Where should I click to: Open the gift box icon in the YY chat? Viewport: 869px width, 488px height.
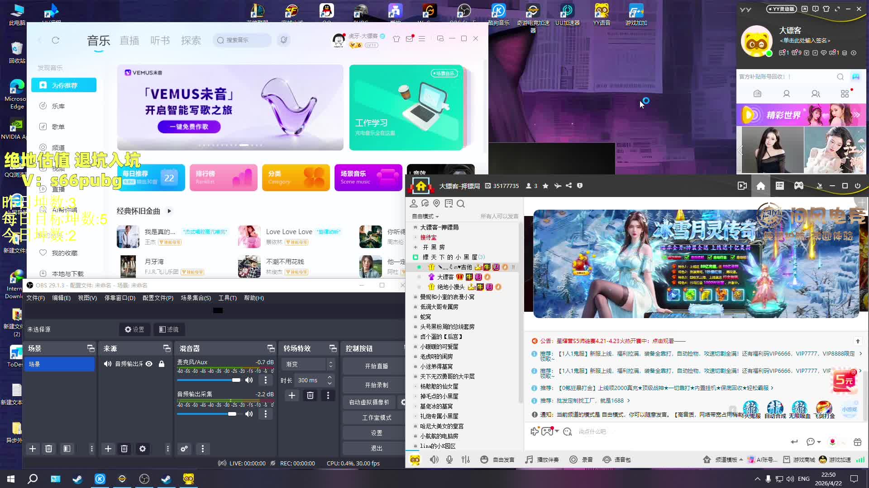(x=857, y=442)
